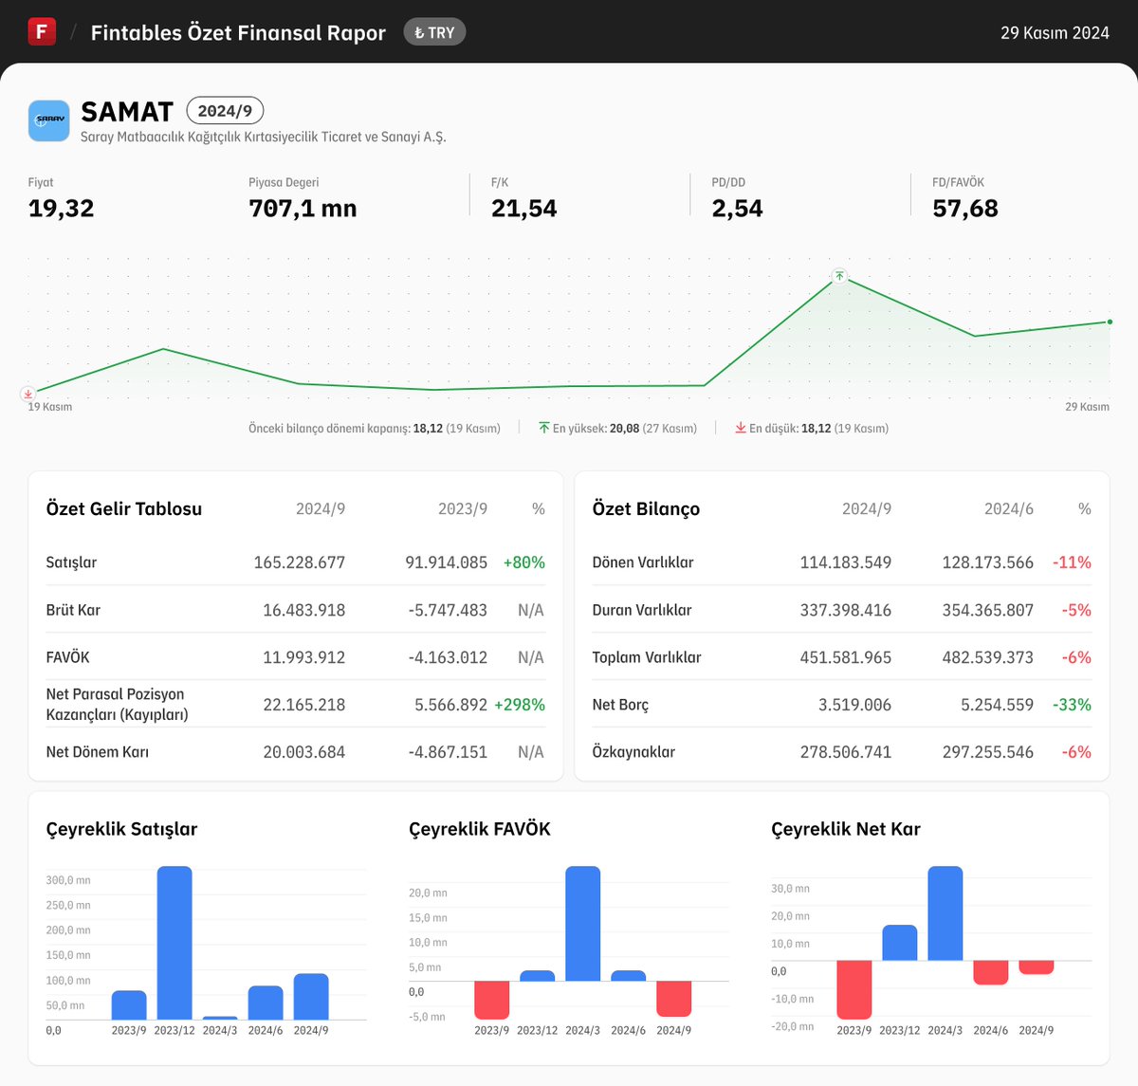
Task: Click the Toplam Varlıklar value 451.581.965
Action: pyautogui.click(x=846, y=657)
